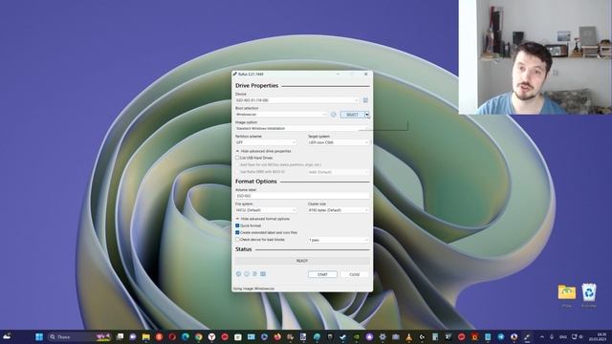The height and width of the screenshot is (344, 612).
Task: Open Rufus language selection globe icon
Action: 238,274
